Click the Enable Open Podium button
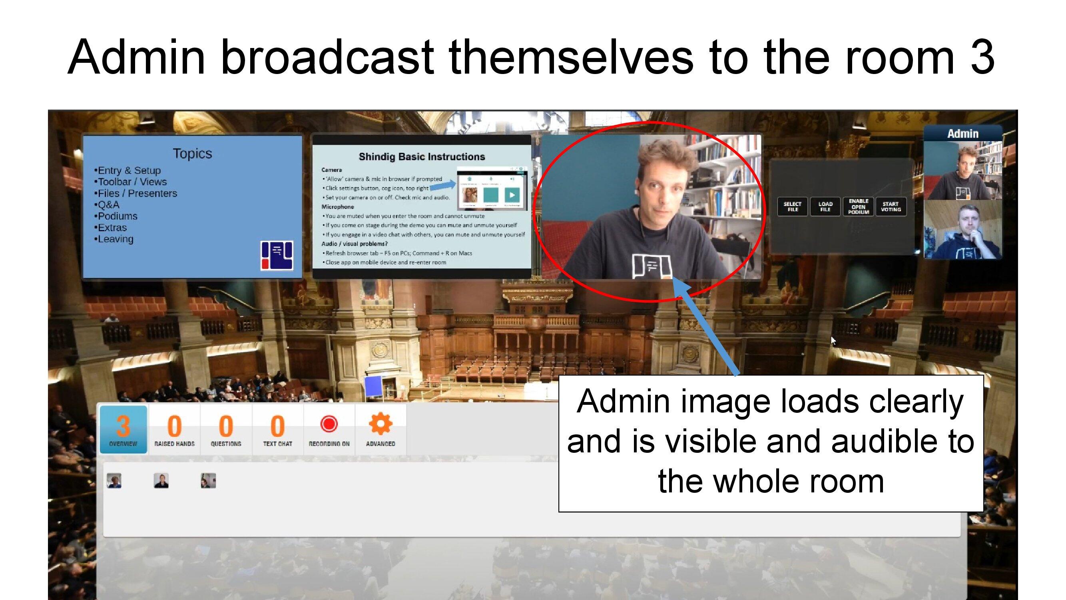This screenshot has height=600, width=1066. (x=858, y=206)
